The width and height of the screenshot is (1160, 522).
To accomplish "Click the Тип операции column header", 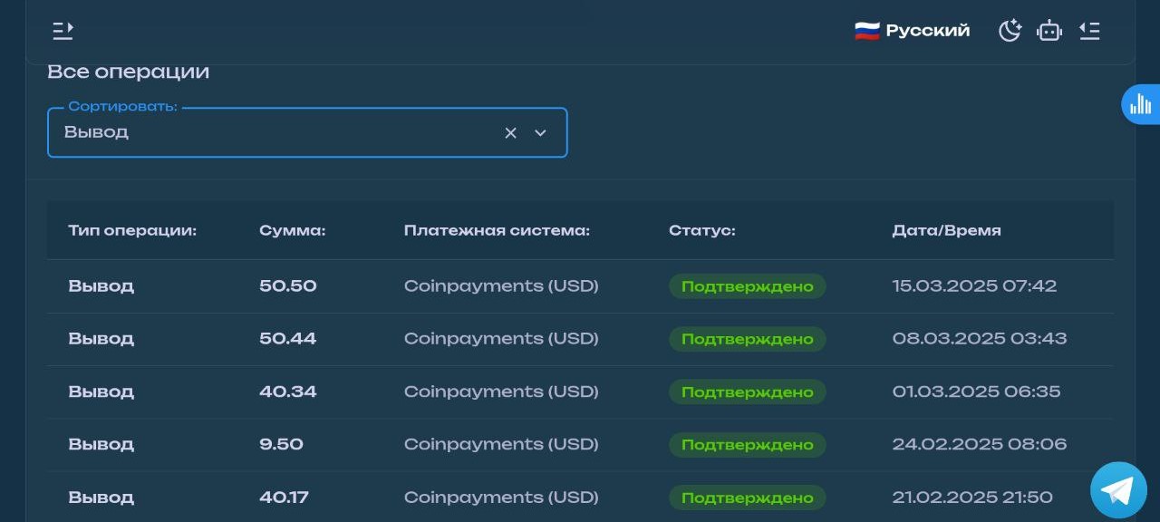I will click(132, 230).
